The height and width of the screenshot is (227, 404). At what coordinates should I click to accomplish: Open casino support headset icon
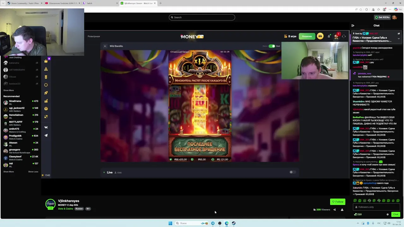tap(344, 36)
